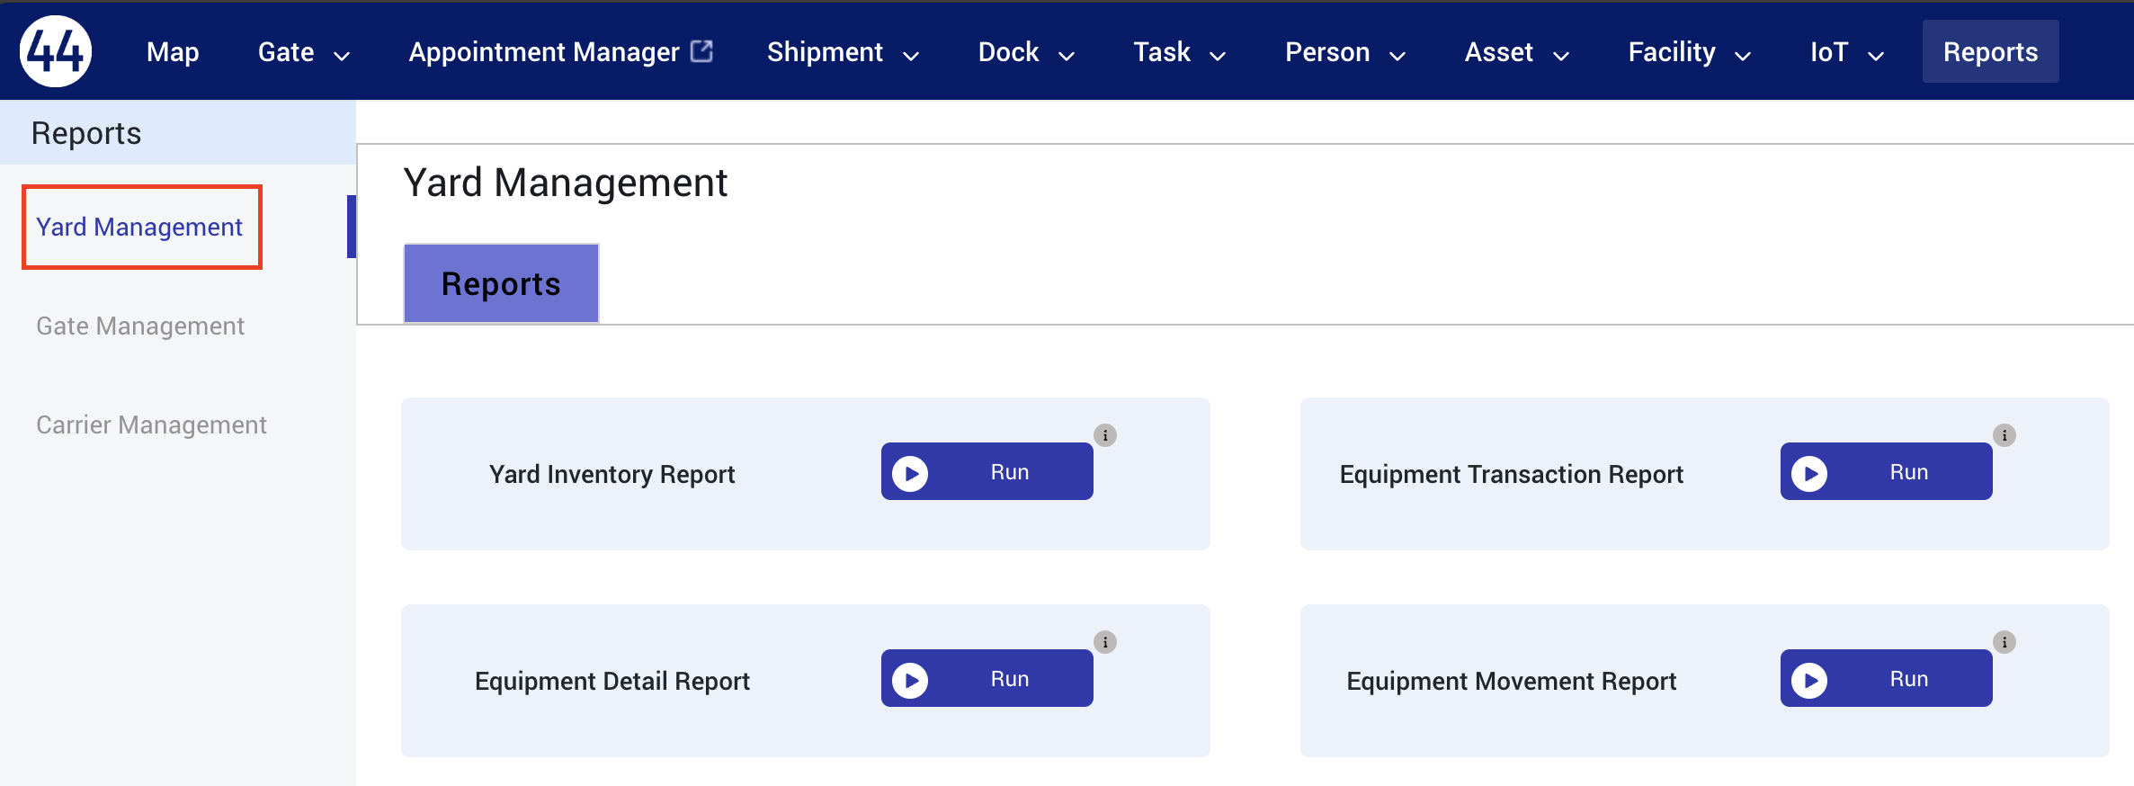Click info icon on Equipment Transaction Report
Screen dimensions: 2134x786
click(2005, 435)
